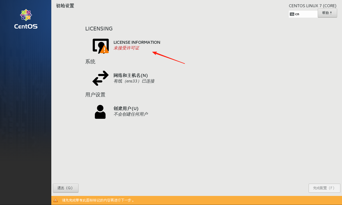This screenshot has width=342, height=205.
Task: Click the orange warning badge on the license icon
Action: tap(104, 49)
